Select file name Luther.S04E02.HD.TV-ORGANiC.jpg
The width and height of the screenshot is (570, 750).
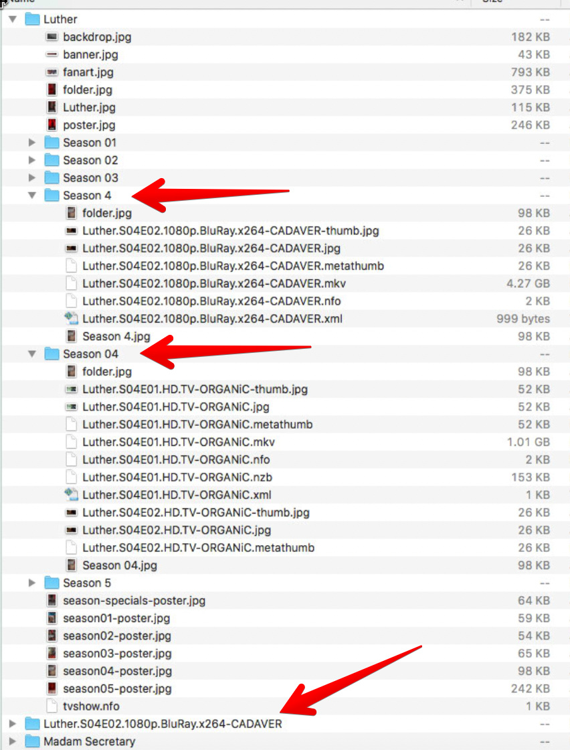[177, 530]
